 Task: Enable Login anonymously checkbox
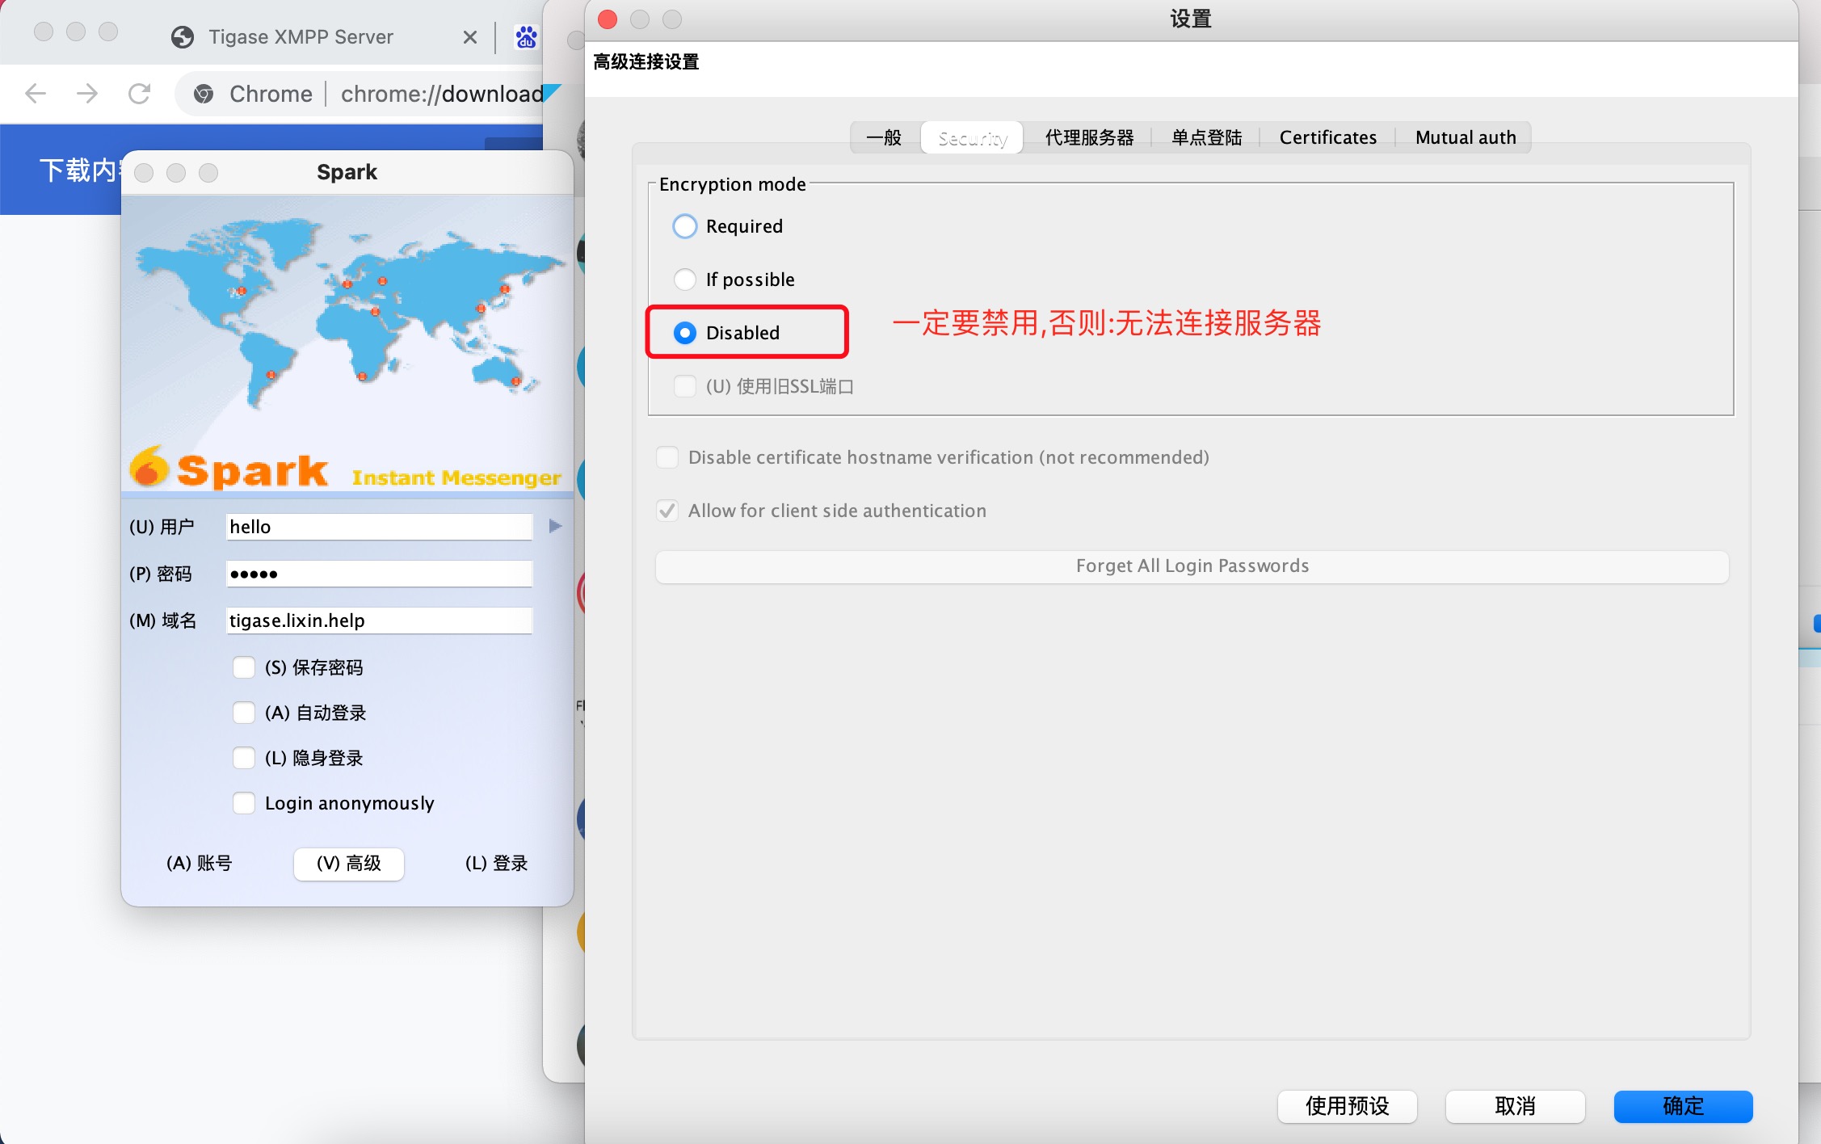(x=243, y=803)
